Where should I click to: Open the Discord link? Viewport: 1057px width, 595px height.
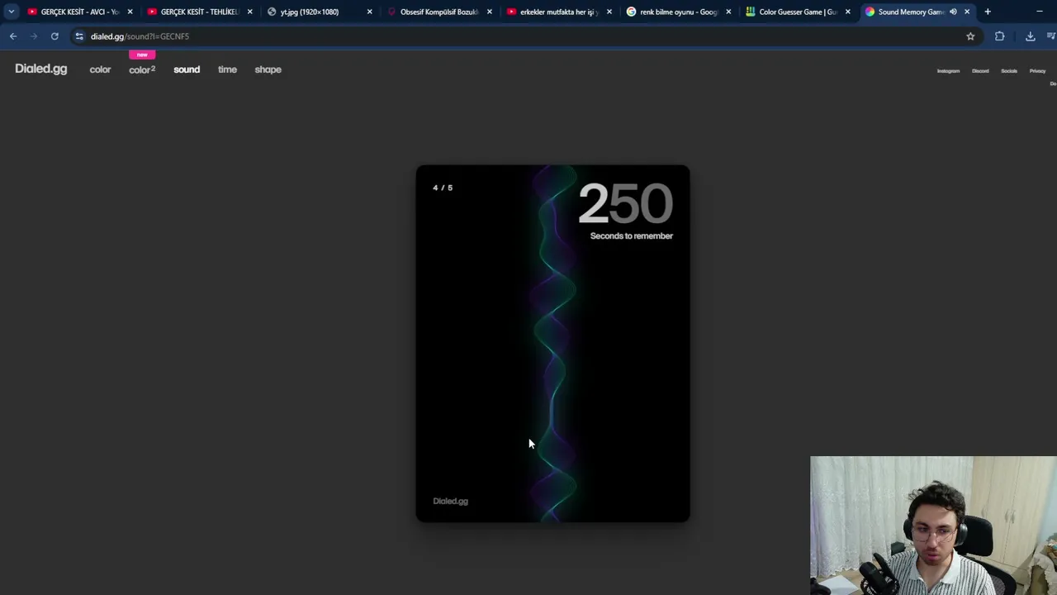pyautogui.click(x=980, y=71)
